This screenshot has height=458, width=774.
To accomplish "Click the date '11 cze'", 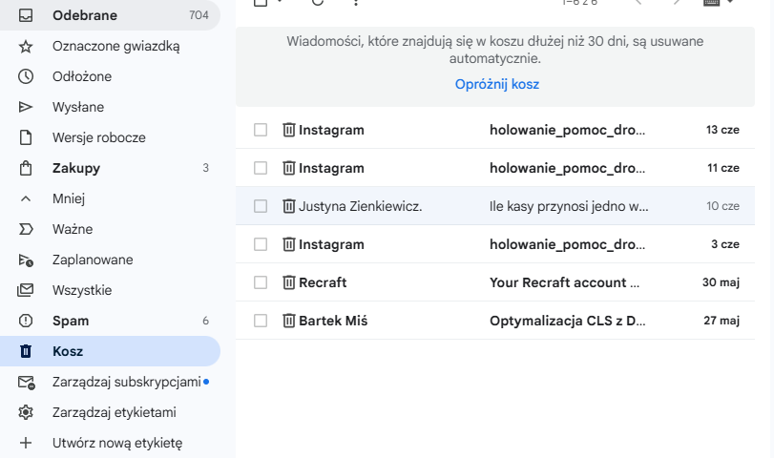I will click(x=723, y=168).
